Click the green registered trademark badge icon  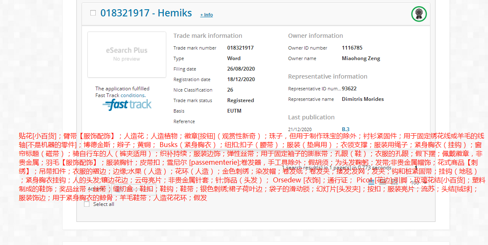[x=419, y=14]
